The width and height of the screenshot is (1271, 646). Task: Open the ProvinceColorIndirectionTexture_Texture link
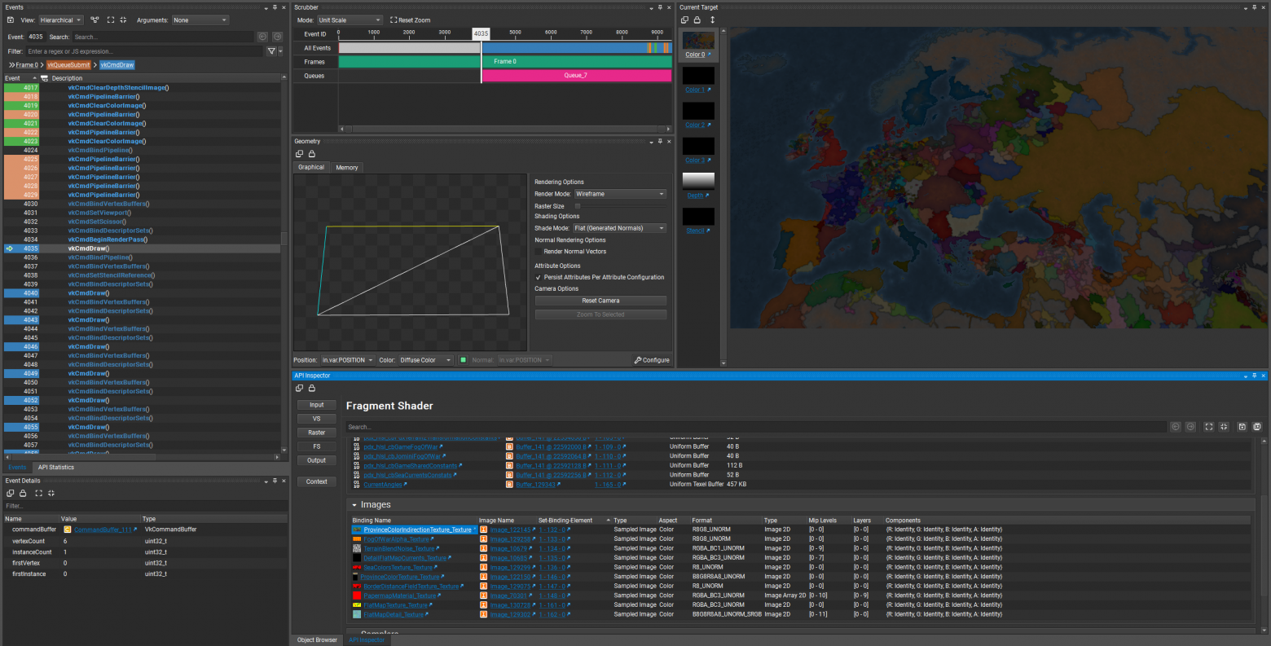(417, 530)
